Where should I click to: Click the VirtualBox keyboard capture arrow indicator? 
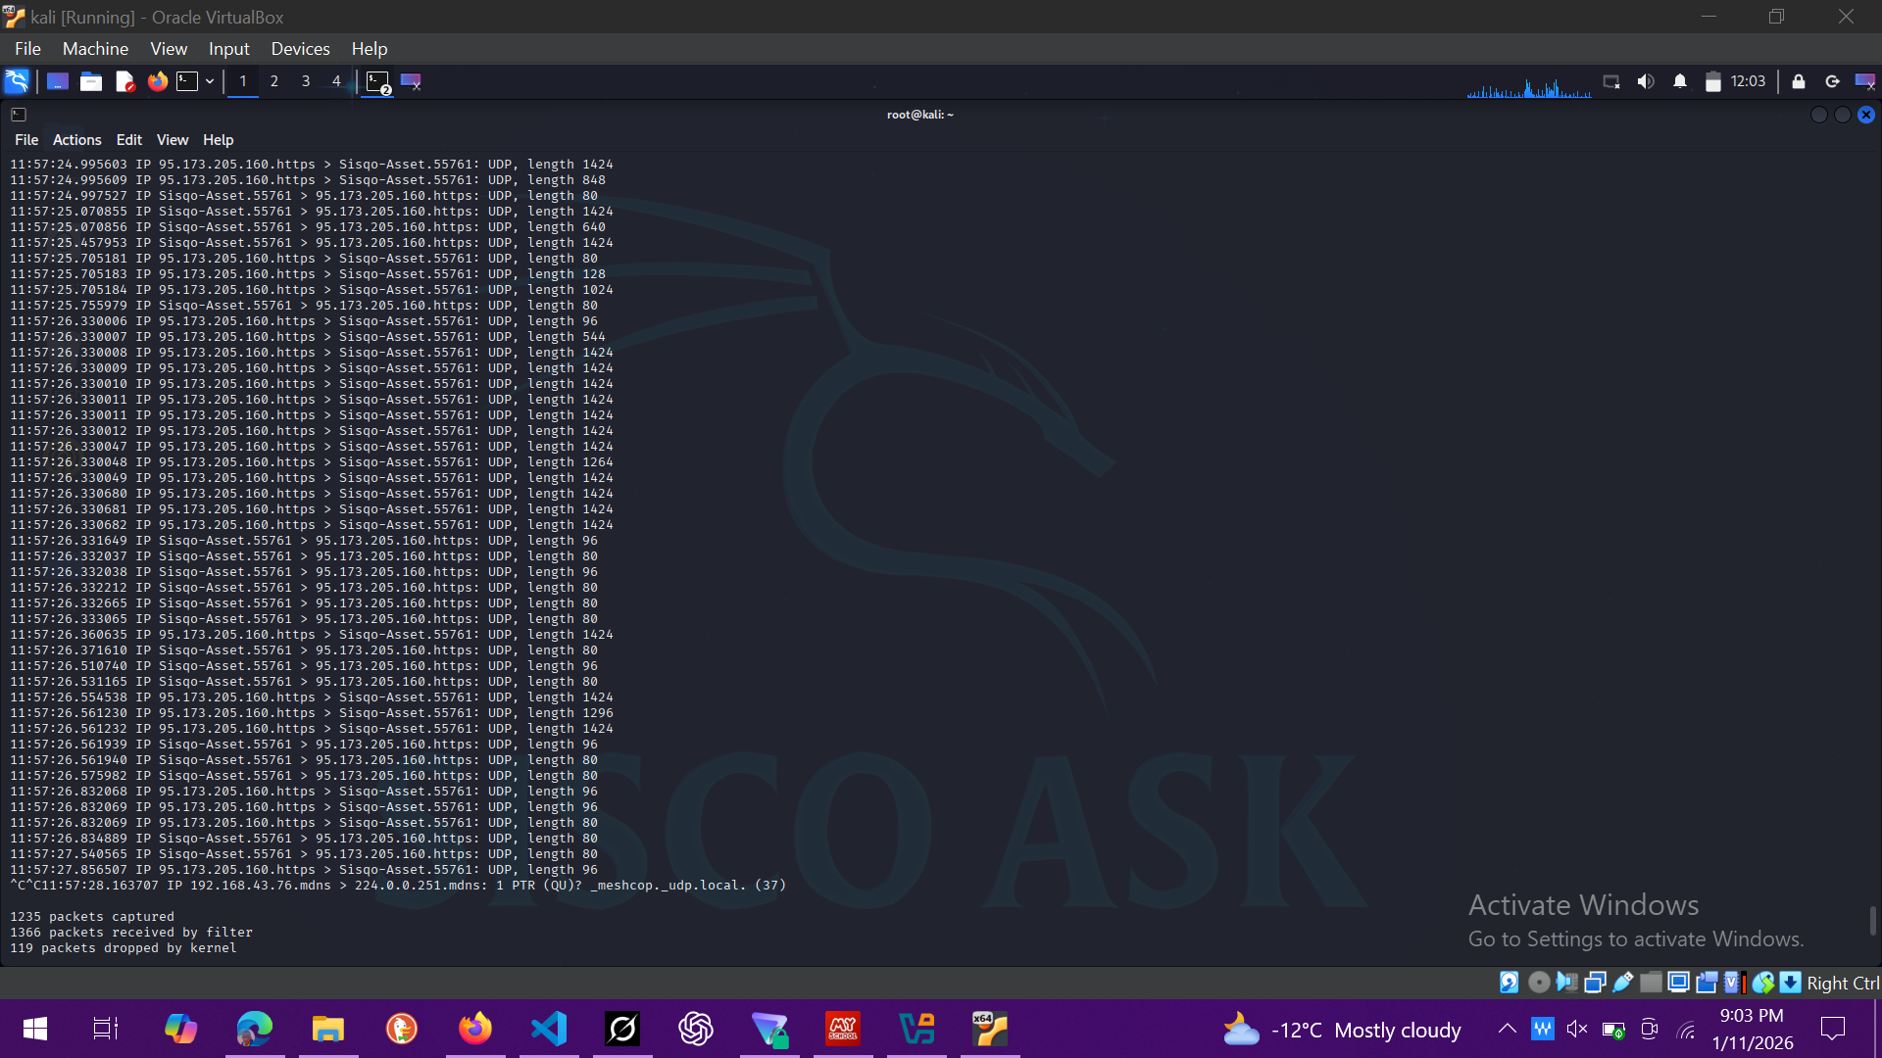click(x=1791, y=983)
